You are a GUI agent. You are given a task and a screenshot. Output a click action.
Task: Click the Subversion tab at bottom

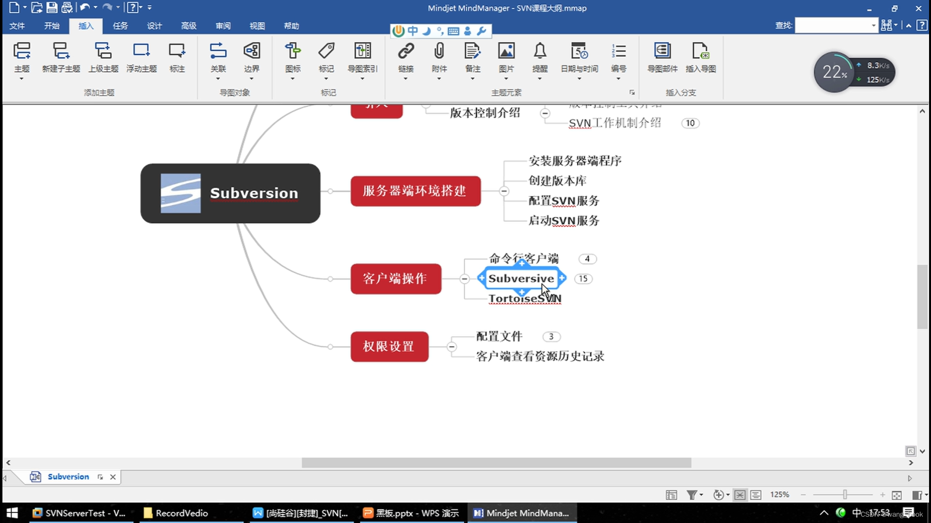(x=68, y=477)
